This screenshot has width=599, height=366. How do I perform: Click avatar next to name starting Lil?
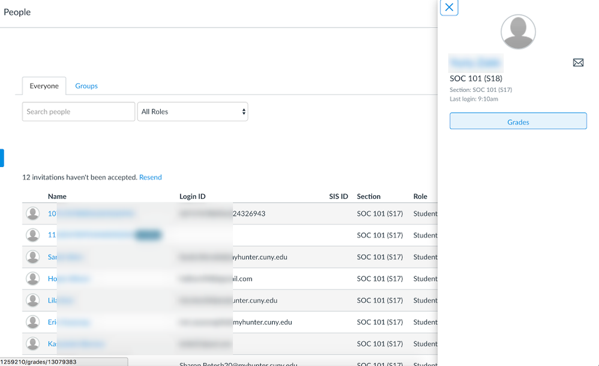point(33,300)
